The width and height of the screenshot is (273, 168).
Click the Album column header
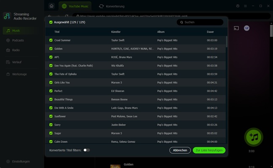[161, 32]
